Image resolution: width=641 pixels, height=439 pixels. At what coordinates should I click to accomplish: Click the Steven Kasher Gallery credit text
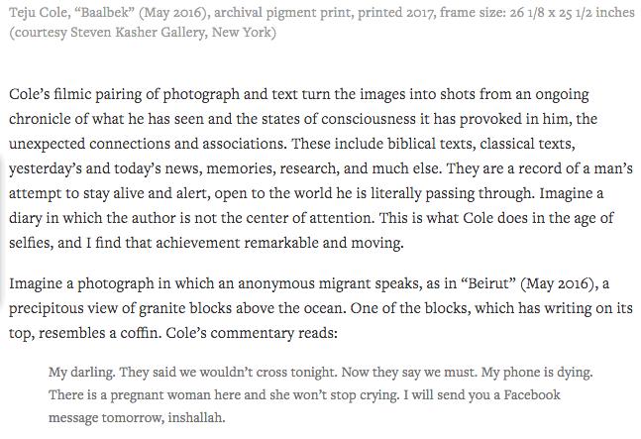(137, 32)
